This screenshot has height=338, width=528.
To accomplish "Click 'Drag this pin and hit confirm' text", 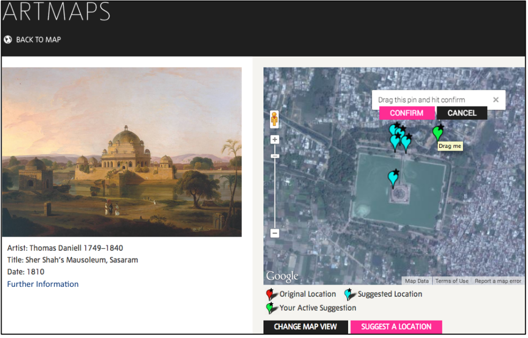I will coord(421,100).
